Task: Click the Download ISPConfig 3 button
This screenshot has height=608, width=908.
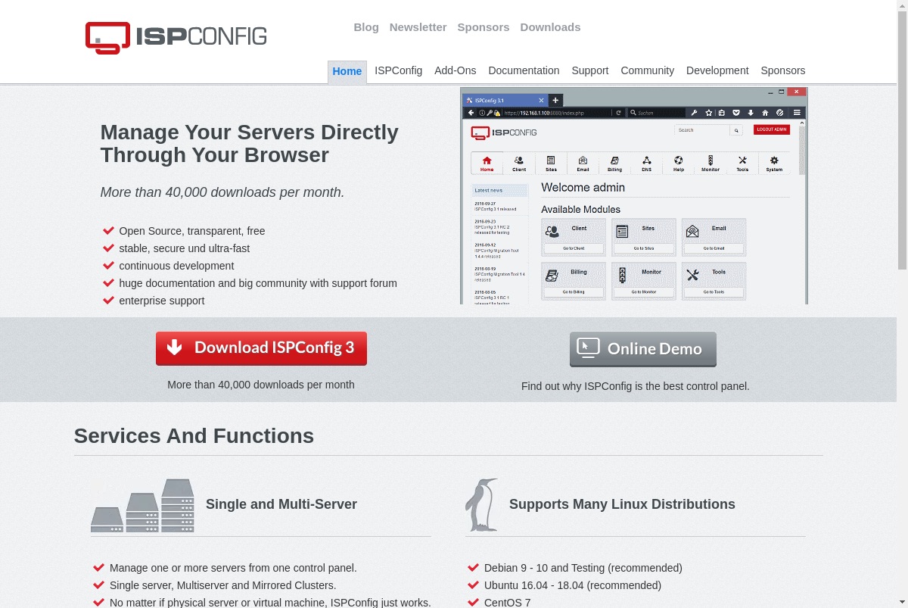Action: (261, 348)
